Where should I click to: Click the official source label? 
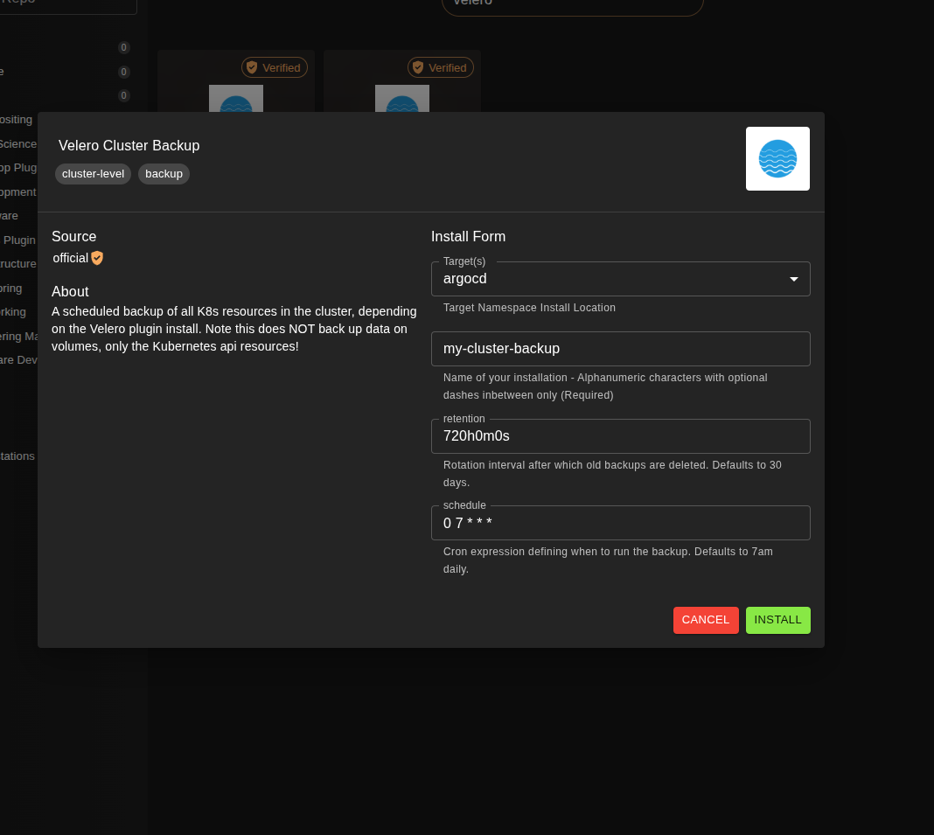point(70,258)
